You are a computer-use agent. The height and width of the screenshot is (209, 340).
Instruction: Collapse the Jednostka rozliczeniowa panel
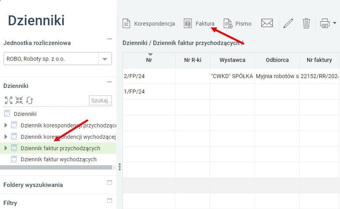[x=110, y=39]
